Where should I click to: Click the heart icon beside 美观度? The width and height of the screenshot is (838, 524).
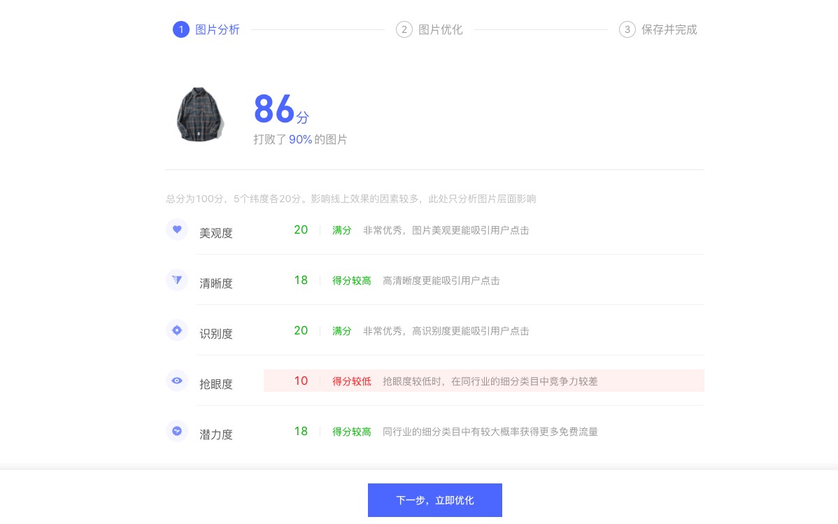click(x=177, y=229)
